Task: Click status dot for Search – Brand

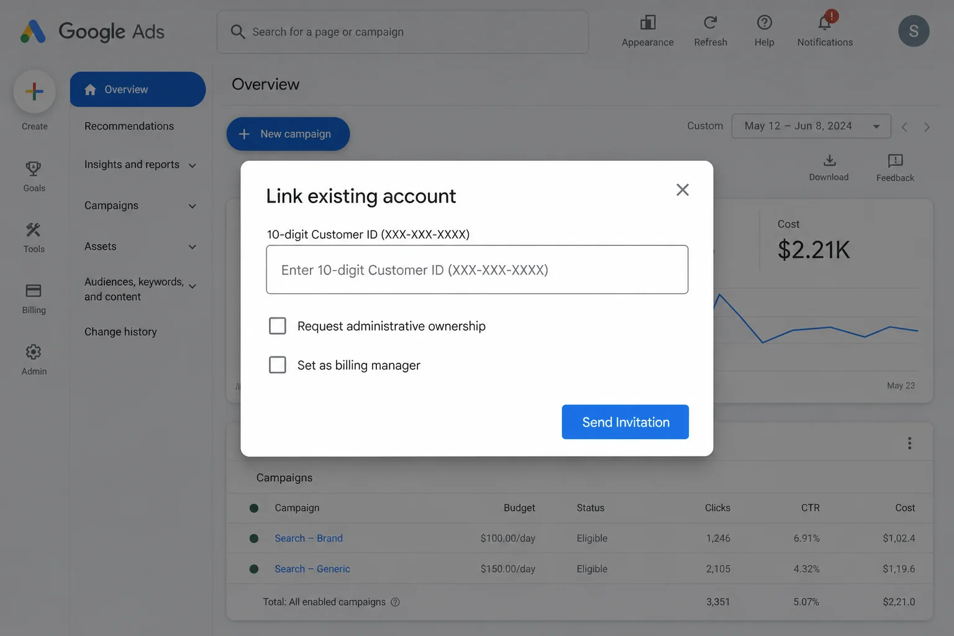Action: click(x=254, y=538)
